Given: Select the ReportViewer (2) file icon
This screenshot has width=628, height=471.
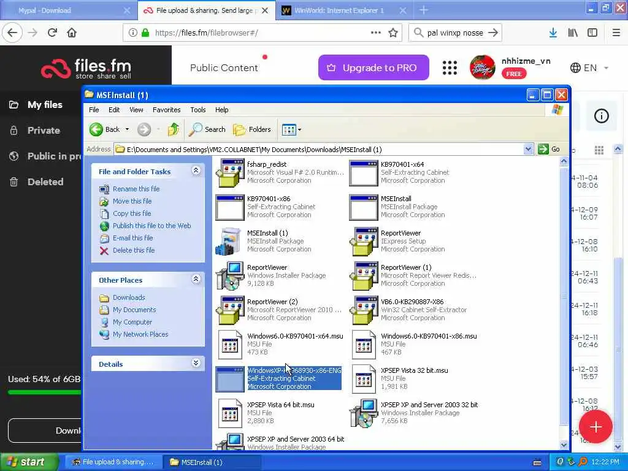Looking at the screenshot, I should point(230,310).
